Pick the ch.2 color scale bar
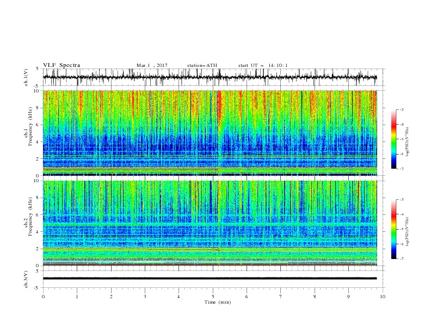 pyautogui.click(x=393, y=229)
